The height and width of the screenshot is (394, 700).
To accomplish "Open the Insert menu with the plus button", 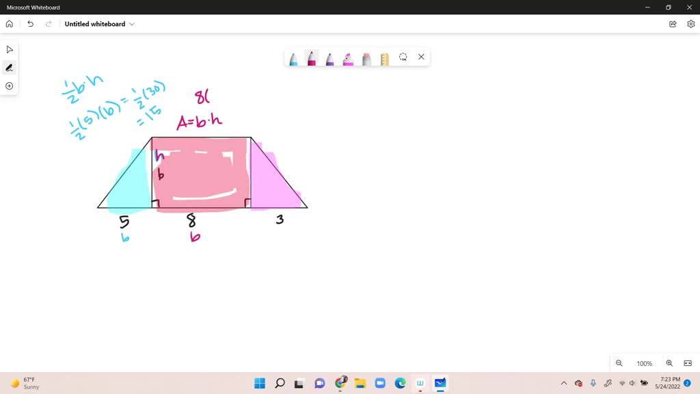I will pyautogui.click(x=9, y=86).
